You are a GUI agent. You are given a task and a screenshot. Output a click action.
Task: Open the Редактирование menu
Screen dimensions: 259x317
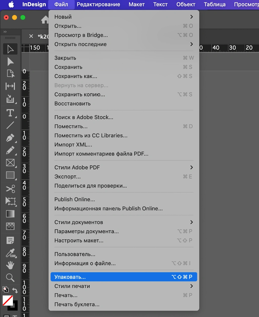tap(98, 4)
